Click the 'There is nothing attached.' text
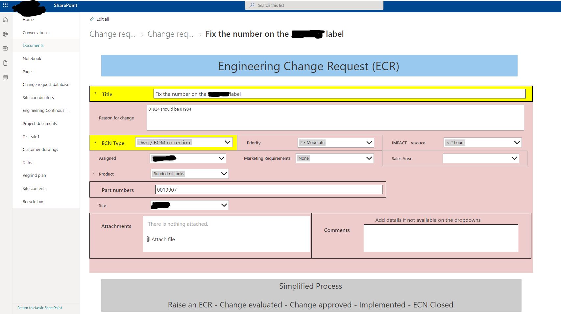Image resolution: width=561 pixels, height=314 pixels. tap(178, 224)
